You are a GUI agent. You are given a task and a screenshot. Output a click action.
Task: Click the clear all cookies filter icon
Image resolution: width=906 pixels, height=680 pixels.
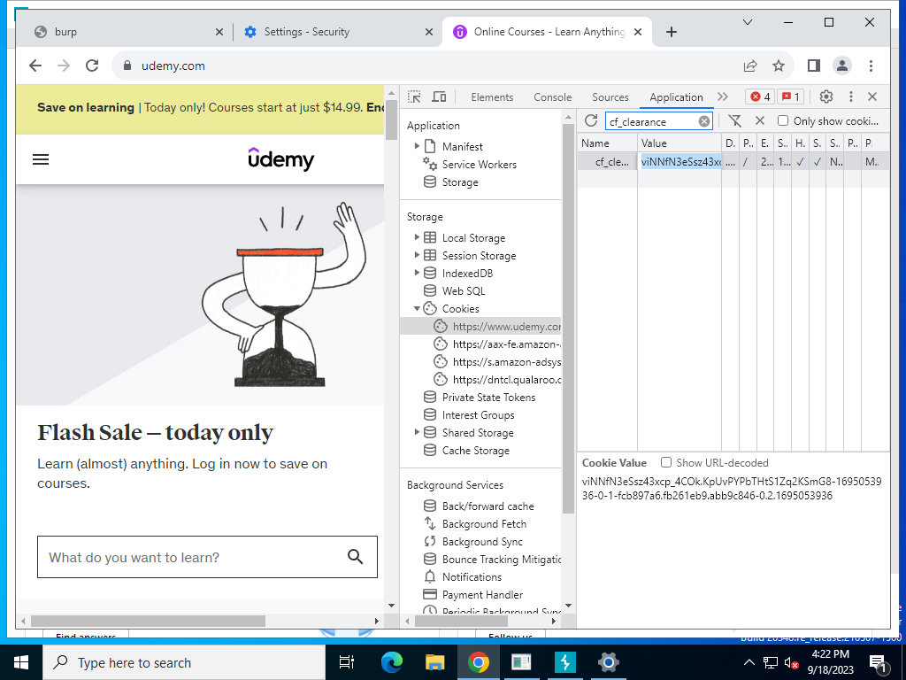734,120
